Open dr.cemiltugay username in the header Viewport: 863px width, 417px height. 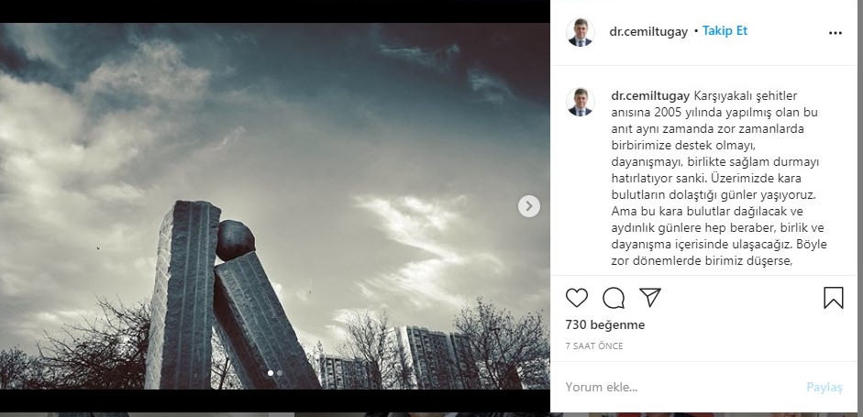tap(648, 32)
